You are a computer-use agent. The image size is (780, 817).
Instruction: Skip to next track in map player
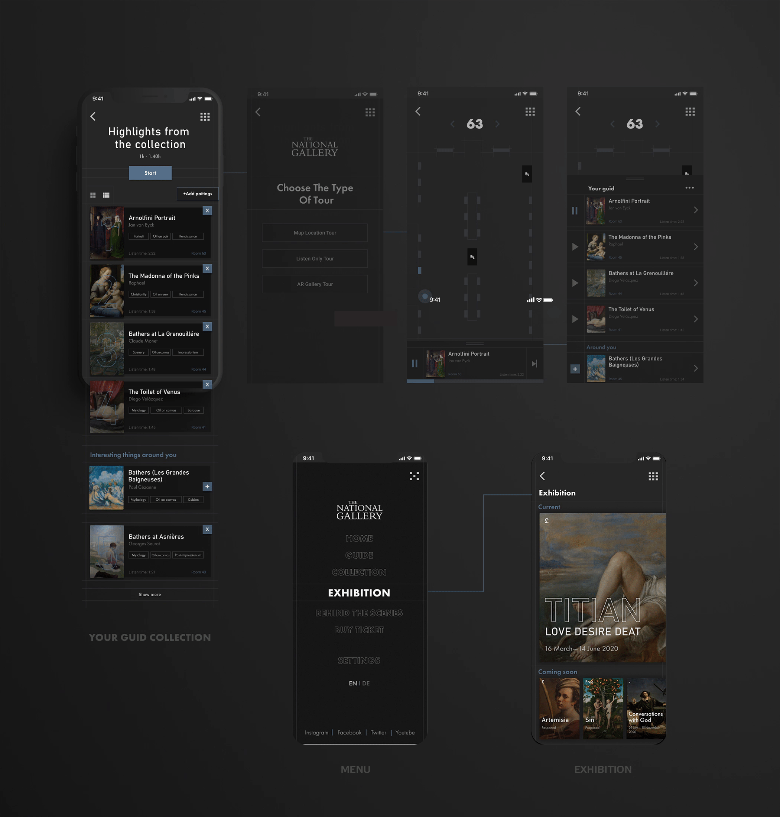click(534, 364)
